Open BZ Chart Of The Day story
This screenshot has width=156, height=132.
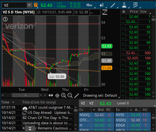[48, 118]
